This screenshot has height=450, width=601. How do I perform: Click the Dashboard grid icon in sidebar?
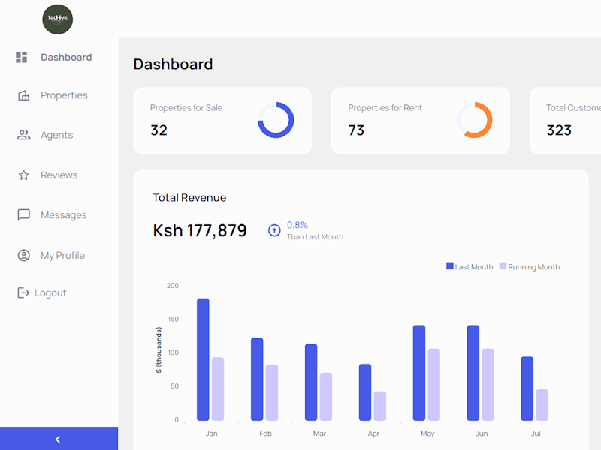point(22,58)
